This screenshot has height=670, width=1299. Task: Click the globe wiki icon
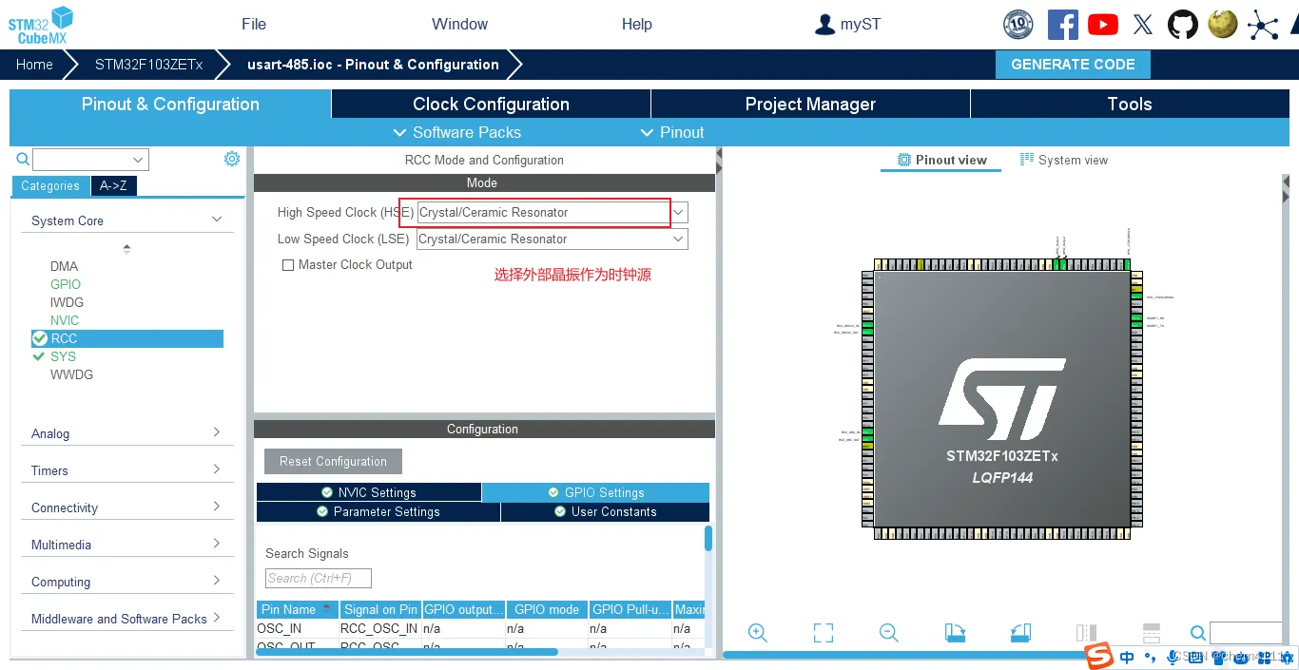click(x=1223, y=25)
